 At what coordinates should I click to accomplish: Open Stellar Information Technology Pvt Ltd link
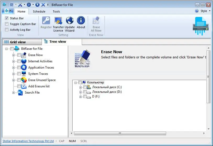28,141
